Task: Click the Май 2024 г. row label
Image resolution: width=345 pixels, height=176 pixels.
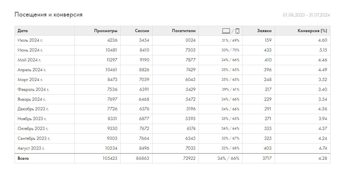Action: 29,60
